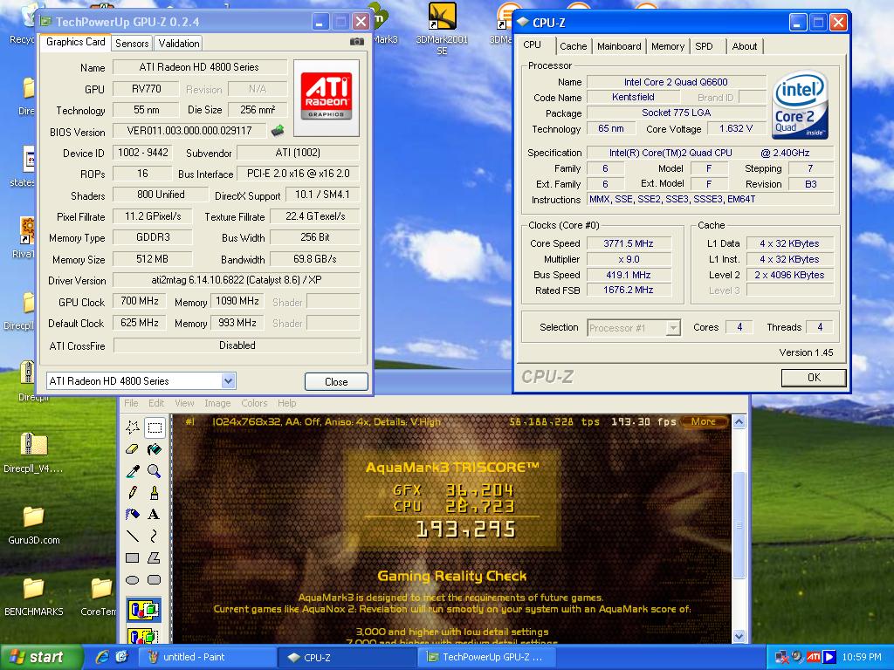Viewport: 894px width, 670px height.
Task: Click the GPU-Z screenshot camera icon
Action: (x=357, y=42)
